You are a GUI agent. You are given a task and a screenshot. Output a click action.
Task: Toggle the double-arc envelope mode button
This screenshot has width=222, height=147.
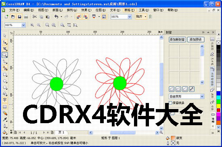185,89
